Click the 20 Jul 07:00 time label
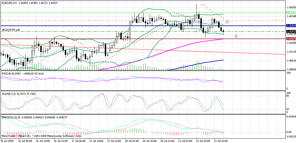 point(131,141)
